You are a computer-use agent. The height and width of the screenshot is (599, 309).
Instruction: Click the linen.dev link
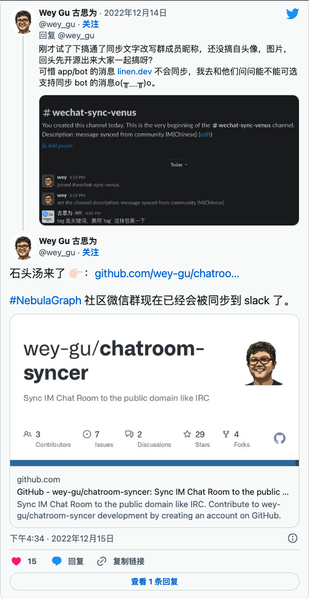pyautogui.click(x=135, y=71)
